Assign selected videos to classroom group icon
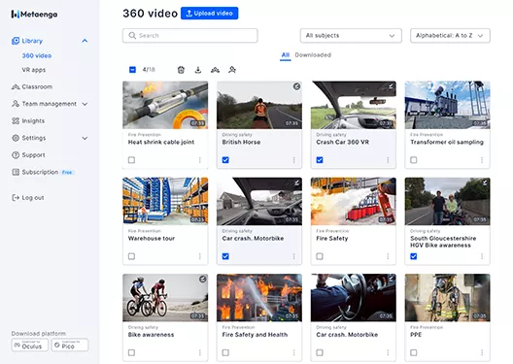The width and height of the screenshot is (513, 364). tap(215, 70)
